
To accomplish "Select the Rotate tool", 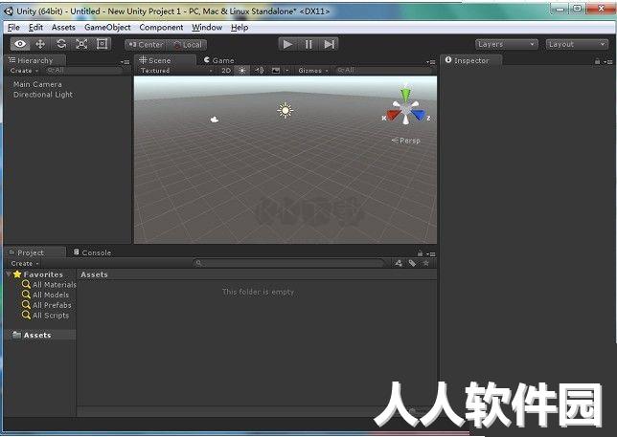I will [x=61, y=44].
